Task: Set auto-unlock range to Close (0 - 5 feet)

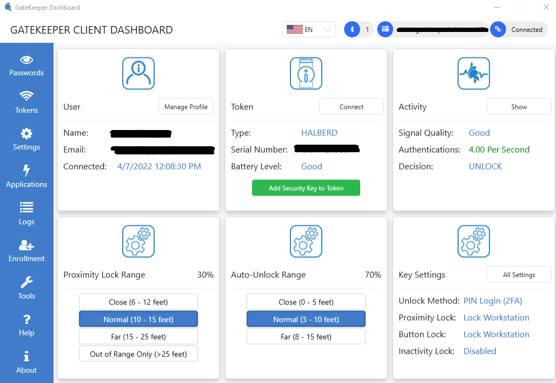Action: (306, 302)
